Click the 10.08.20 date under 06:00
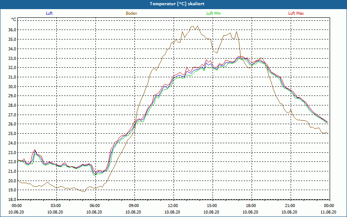This screenshot has height=217, width=347. [94, 212]
